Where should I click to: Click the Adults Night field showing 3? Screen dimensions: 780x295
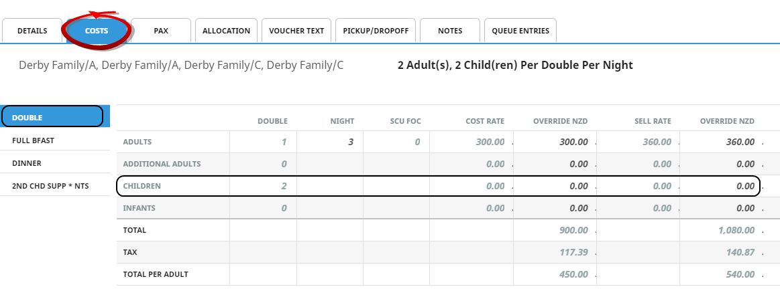click(x=330, y=142)
